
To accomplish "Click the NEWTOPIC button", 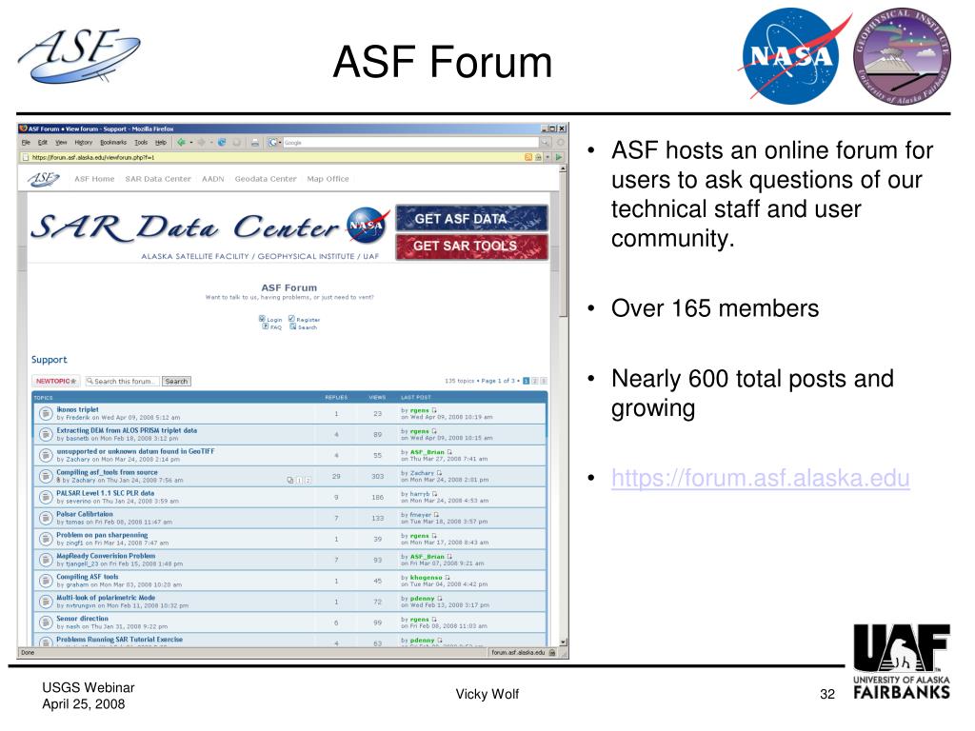I will [56, 381].
